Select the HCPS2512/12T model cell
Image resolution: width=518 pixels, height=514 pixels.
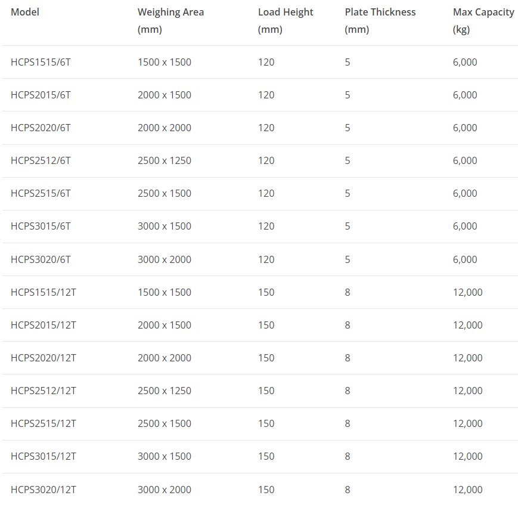44,391
